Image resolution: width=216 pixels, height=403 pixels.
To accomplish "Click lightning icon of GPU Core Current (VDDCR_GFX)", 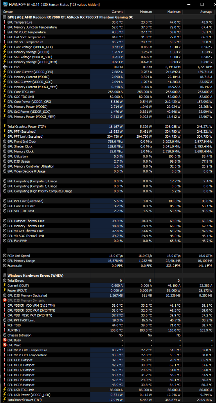I will [5, 72].
